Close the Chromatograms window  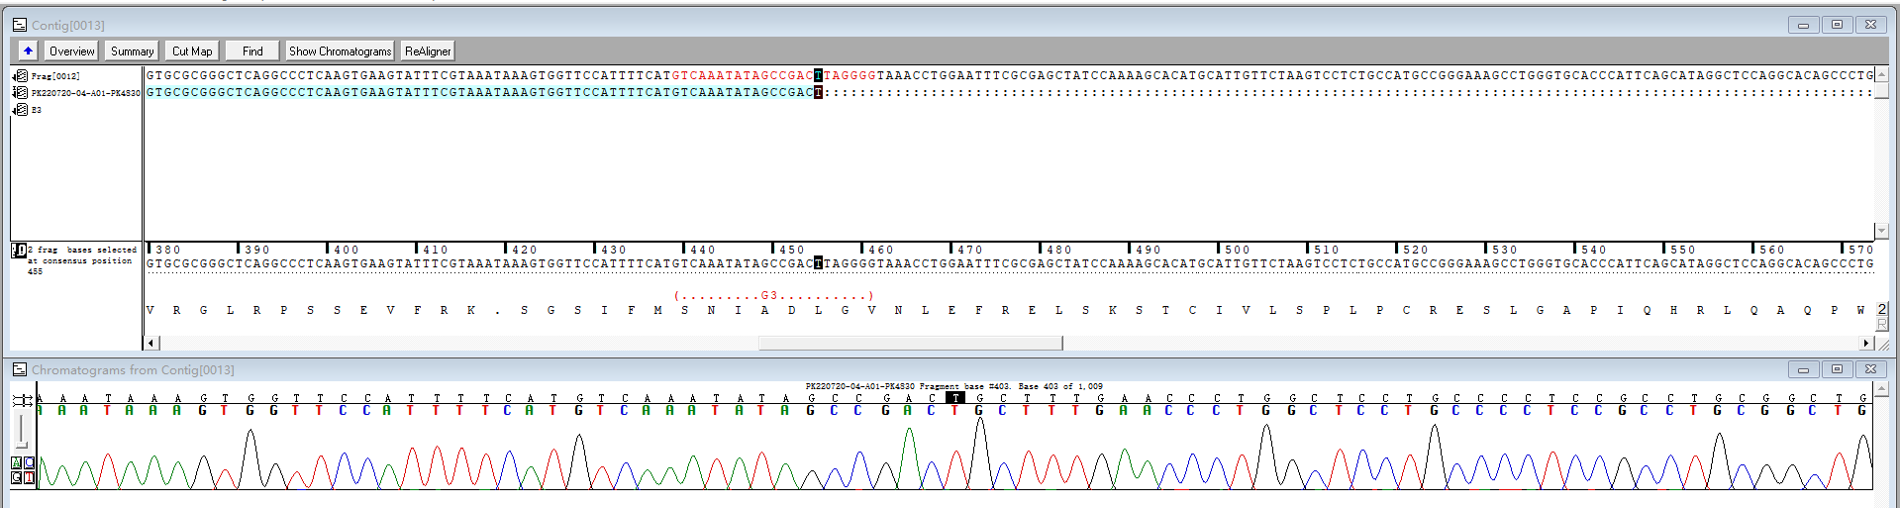pos(1870,369)
